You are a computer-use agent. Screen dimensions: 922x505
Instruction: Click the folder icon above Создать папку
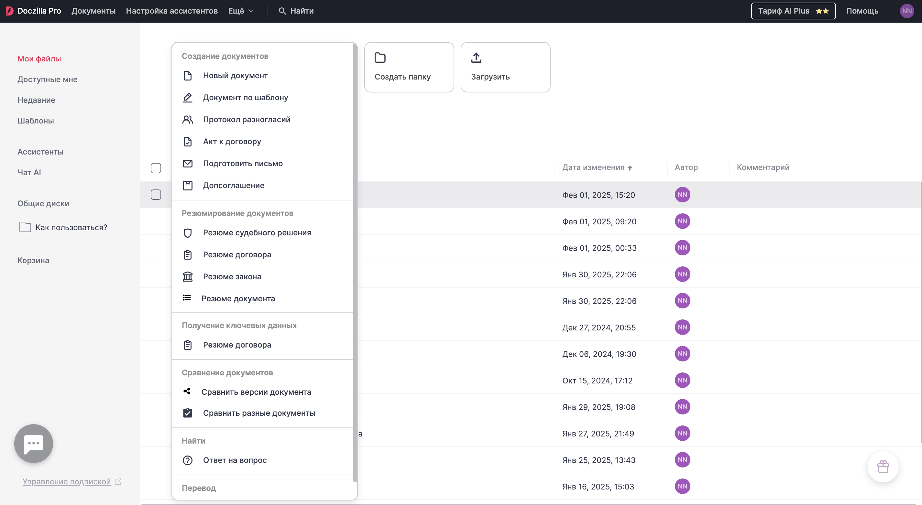click(380, 58)
